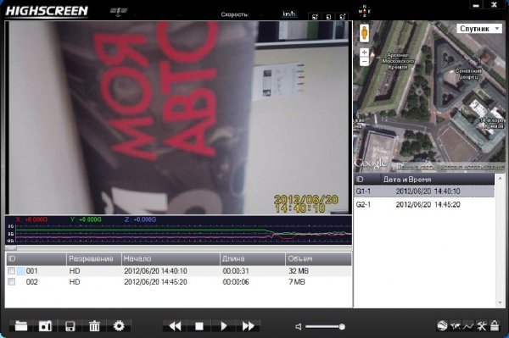This screenshot has width=509, height=338.
Task: Click the world map icon in bottom right
Action: pyautogui.click(x=456, y=325)
